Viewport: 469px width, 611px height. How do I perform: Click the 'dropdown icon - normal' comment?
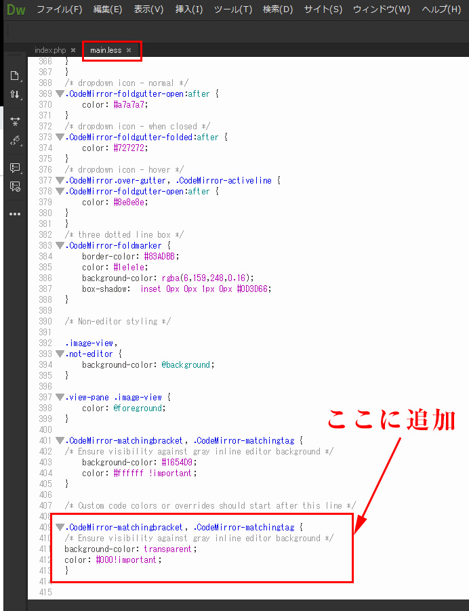(x=126, y=83)
